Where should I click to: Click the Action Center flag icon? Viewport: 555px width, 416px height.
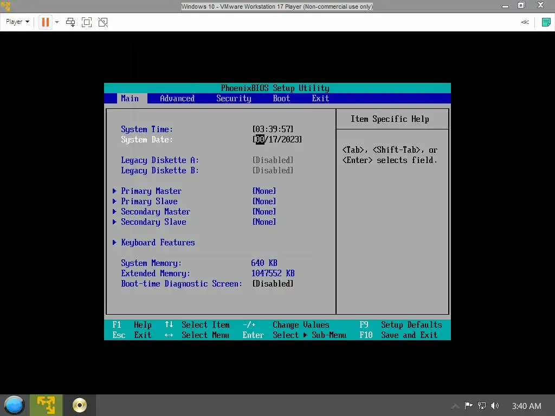pos(468,406)
